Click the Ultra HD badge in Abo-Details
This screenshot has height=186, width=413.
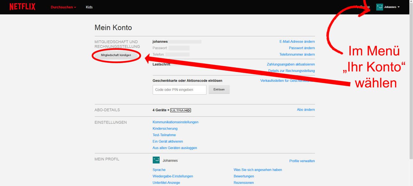pyautogui.click(x=181, y=110)
